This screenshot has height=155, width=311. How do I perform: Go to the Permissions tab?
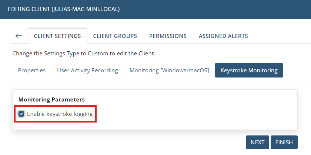pyautogui.click(x=168, y=36)
